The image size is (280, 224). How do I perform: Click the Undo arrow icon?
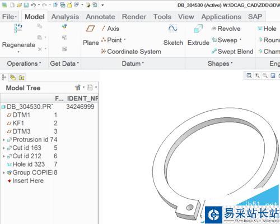coord(34,5)
